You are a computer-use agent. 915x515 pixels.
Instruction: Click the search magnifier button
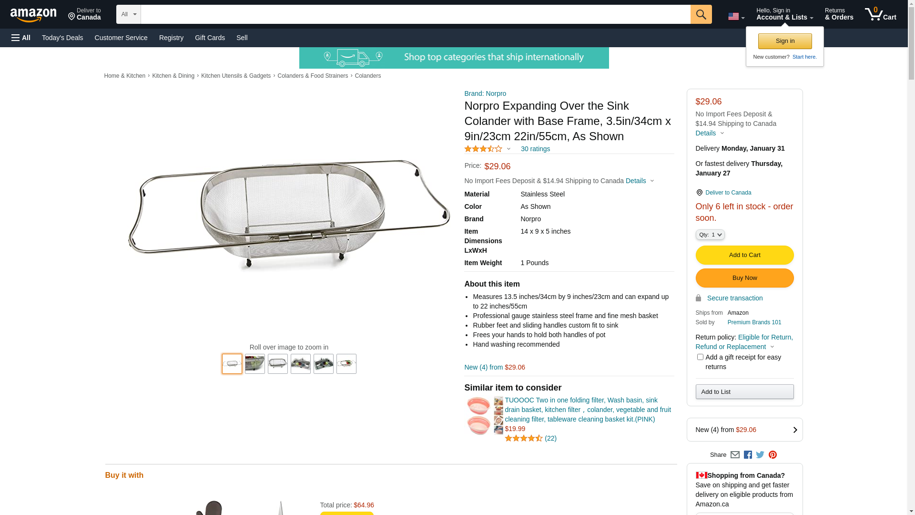click(x=701, y=14)
